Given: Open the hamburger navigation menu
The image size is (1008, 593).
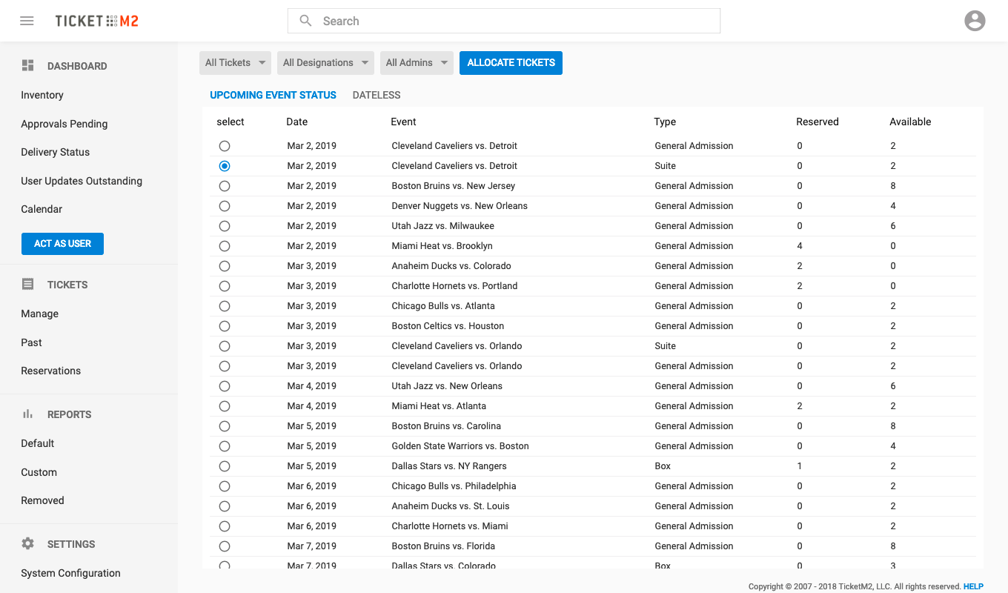Looking at the screenshot, I should [x=27, y=21].
